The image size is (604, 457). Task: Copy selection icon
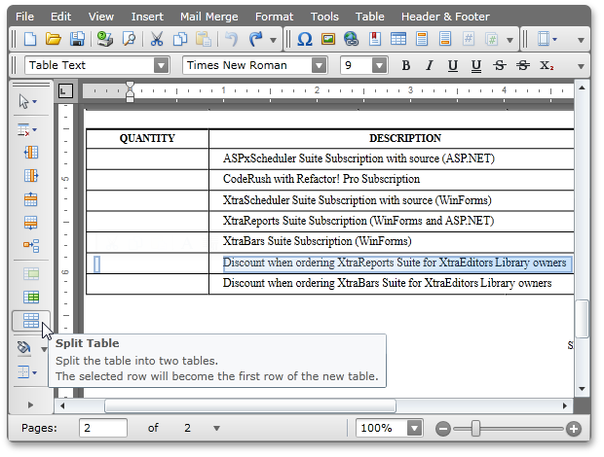pos(180,39)
